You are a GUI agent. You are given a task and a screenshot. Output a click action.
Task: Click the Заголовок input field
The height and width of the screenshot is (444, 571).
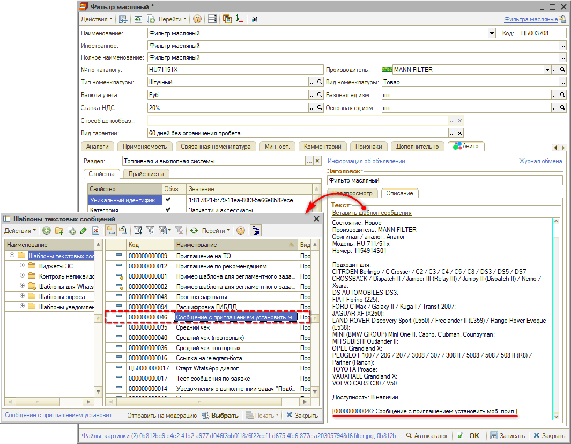[444, 180]
